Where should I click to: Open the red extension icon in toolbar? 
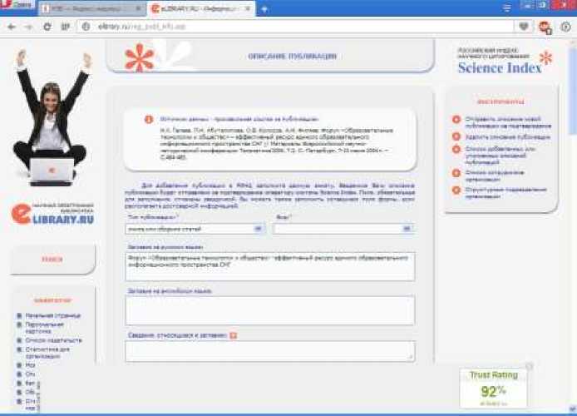pos(545,27)
